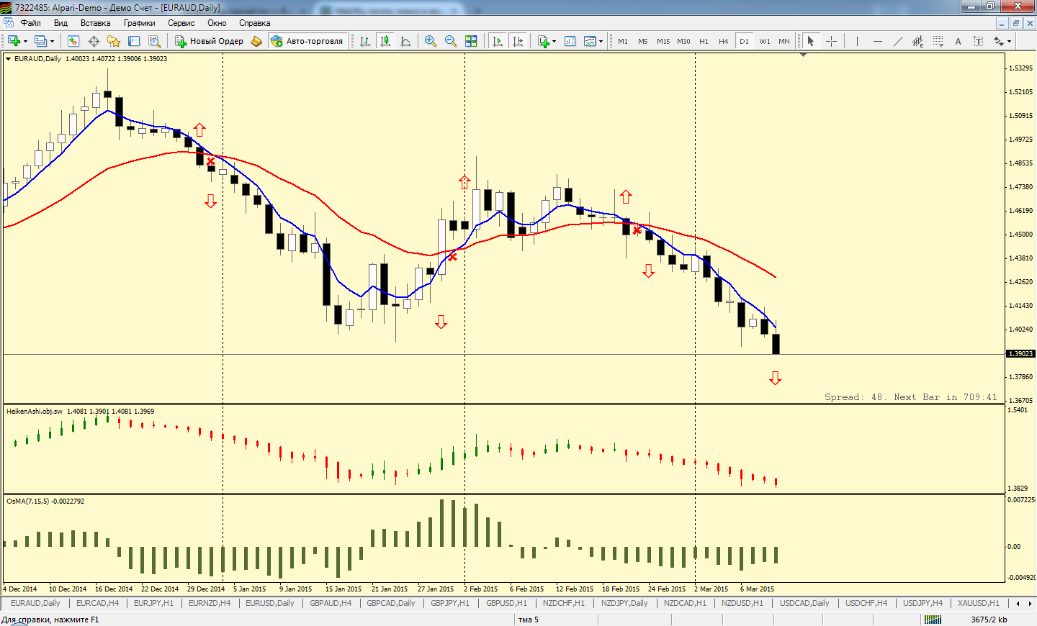1037x626 pixels.
Task: Toggle Авто-торговля auto trading button
Action: pos(307,41)
